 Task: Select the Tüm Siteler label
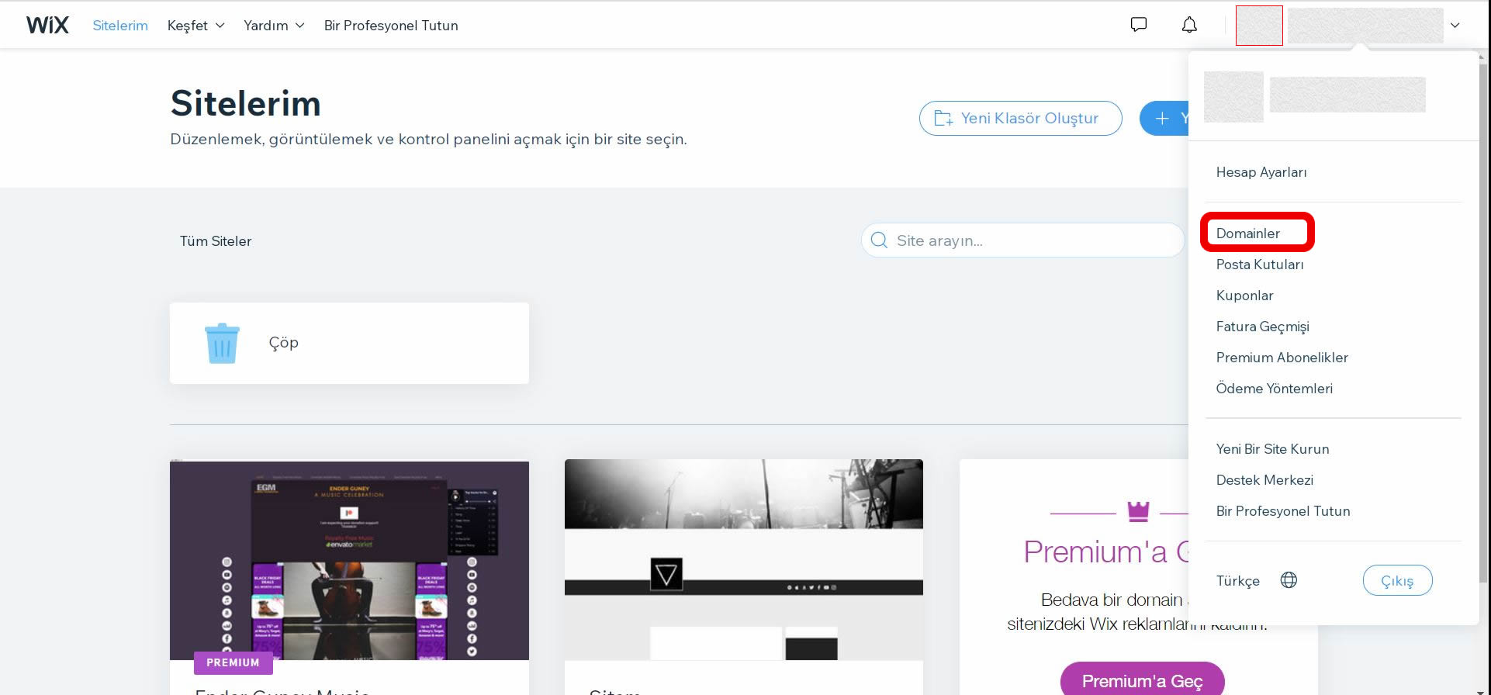pos(216,241)
